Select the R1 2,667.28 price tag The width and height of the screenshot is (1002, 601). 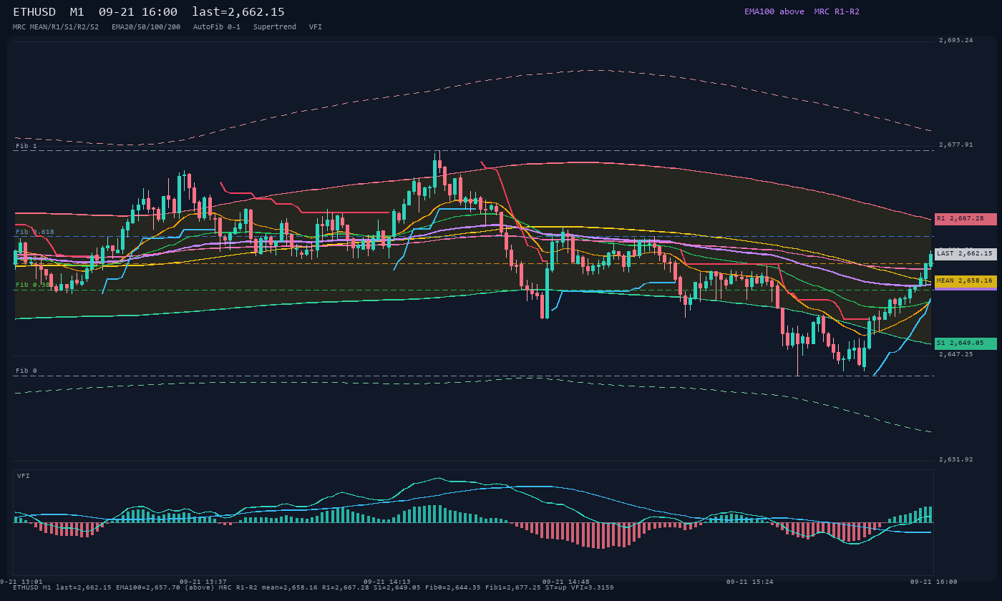[x=965, y=219]
